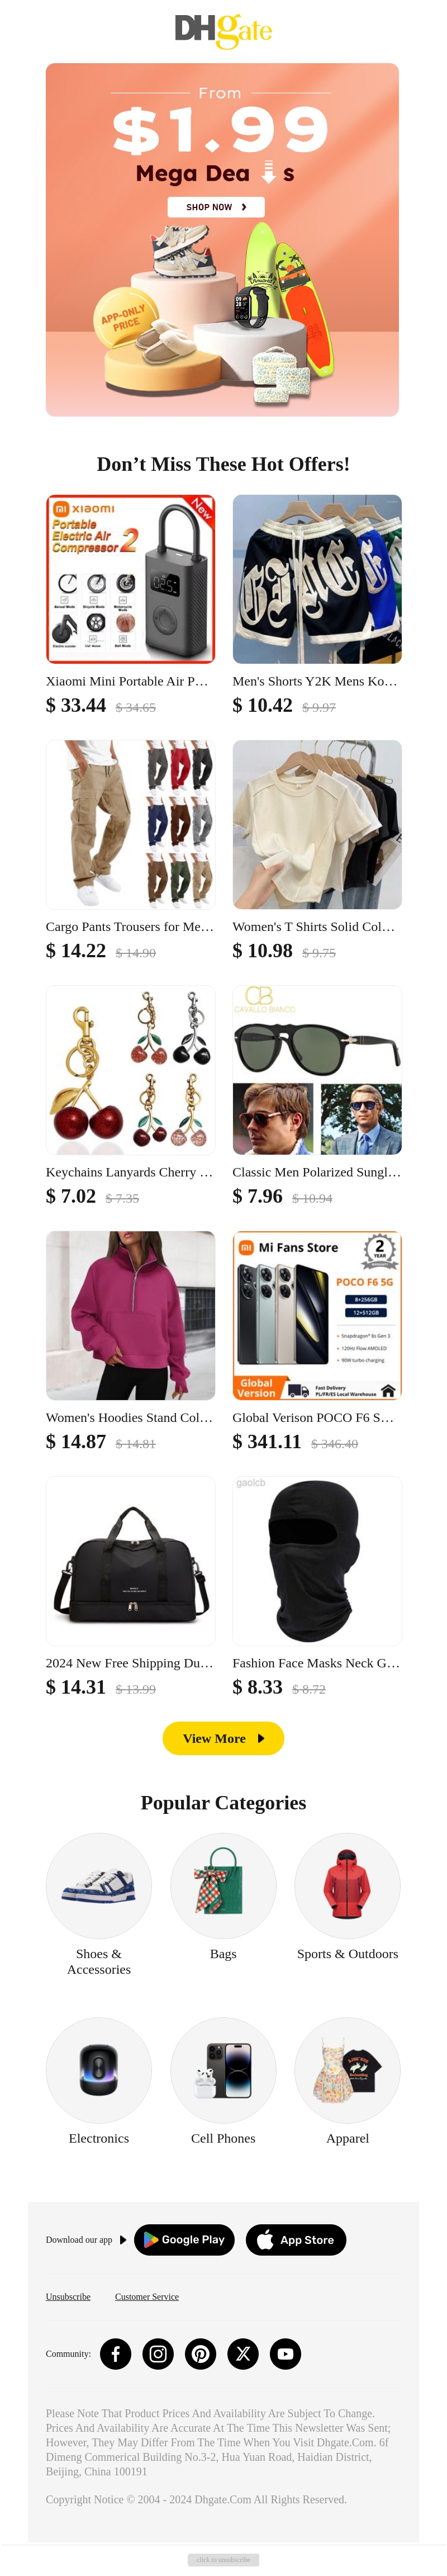This screenshot has width=447, height=2576.
Task: Open the X (Twitter) community icon
Action: (243, 2353)
